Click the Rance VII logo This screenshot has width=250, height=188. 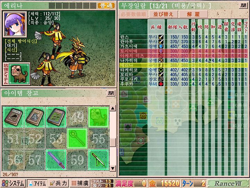(228, 183)
